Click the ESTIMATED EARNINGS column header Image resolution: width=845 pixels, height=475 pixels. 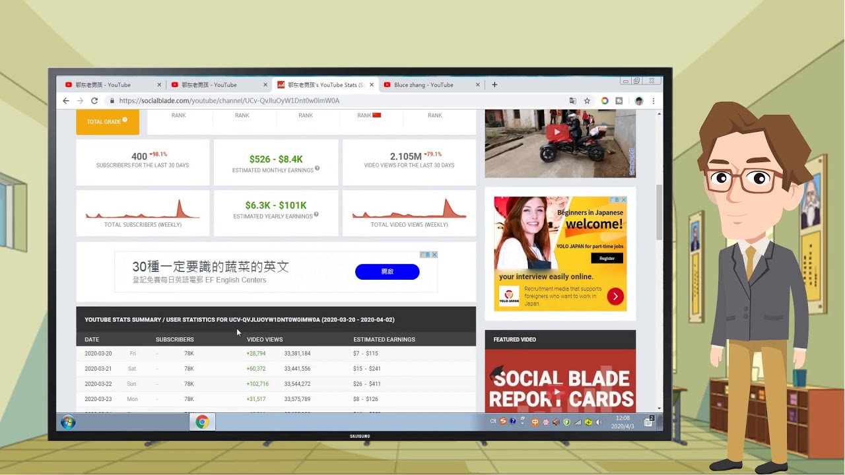tap(384, 340)
